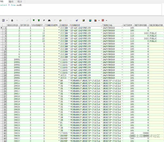Open TIMESTAMP# dropdown arrow in row 13
164x142 pixels.
click(x=59, y=59)
